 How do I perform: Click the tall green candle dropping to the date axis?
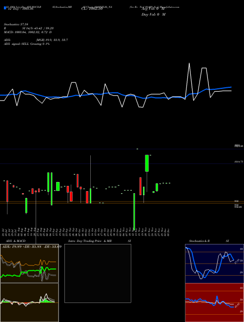[134, 212]
